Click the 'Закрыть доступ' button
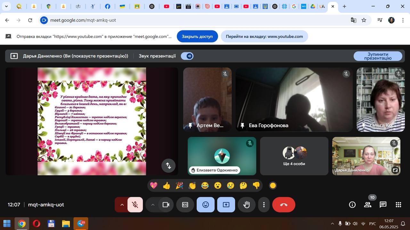Image resolution: width=410 pixels, height=230 pixels. point(197,36)
